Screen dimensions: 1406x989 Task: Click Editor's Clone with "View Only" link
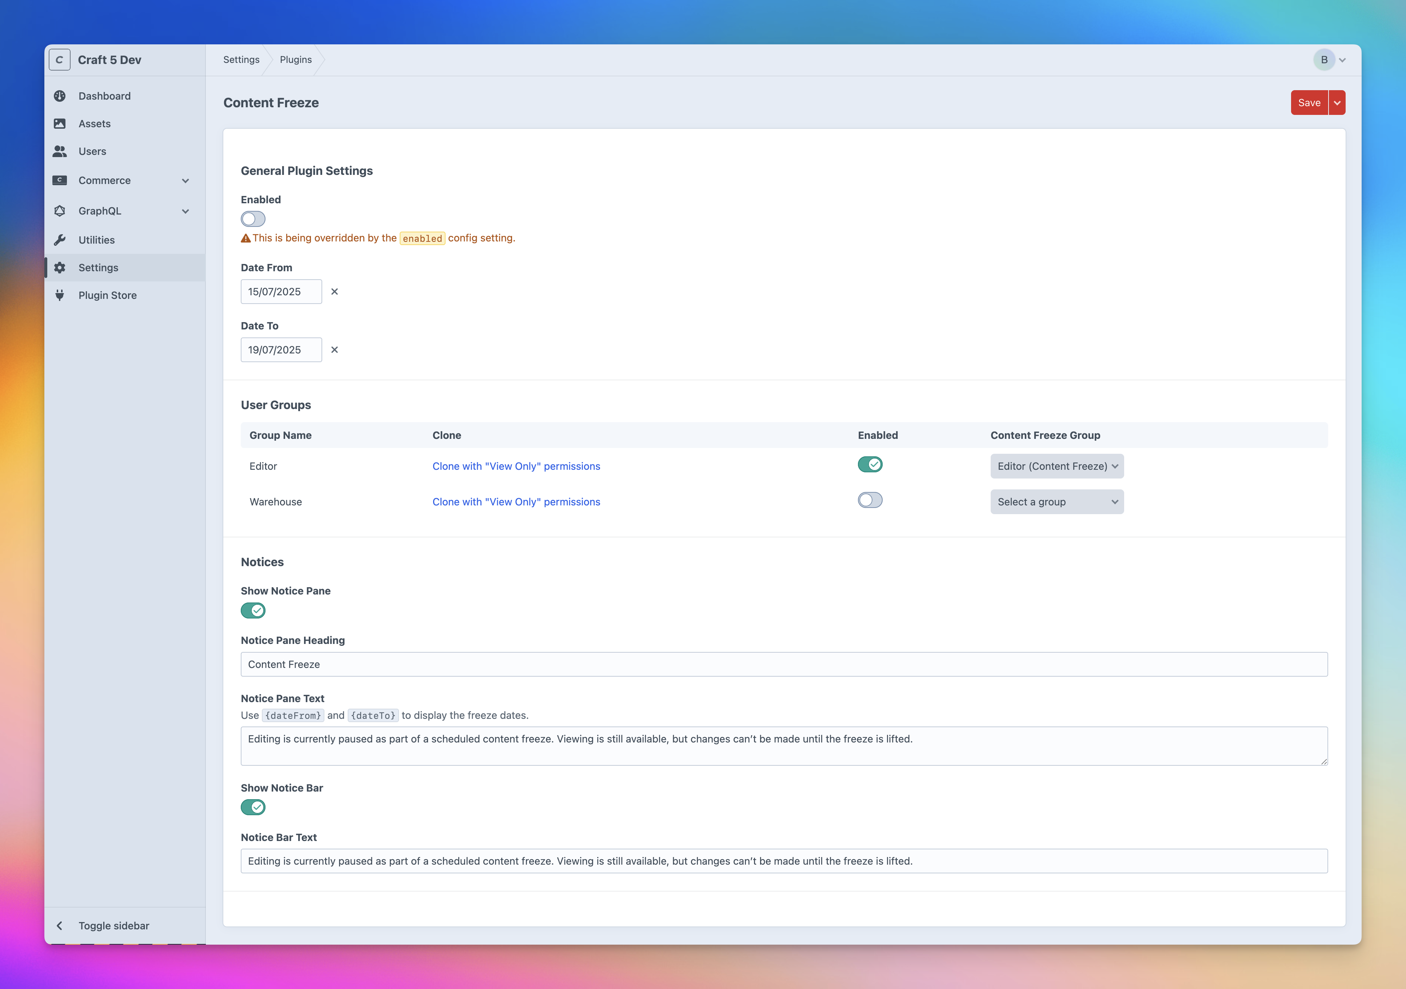(x=516, y=467)
